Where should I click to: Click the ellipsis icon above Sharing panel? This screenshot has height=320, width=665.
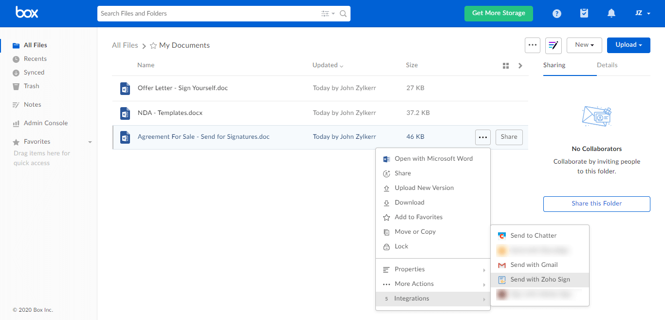point(532,45)
